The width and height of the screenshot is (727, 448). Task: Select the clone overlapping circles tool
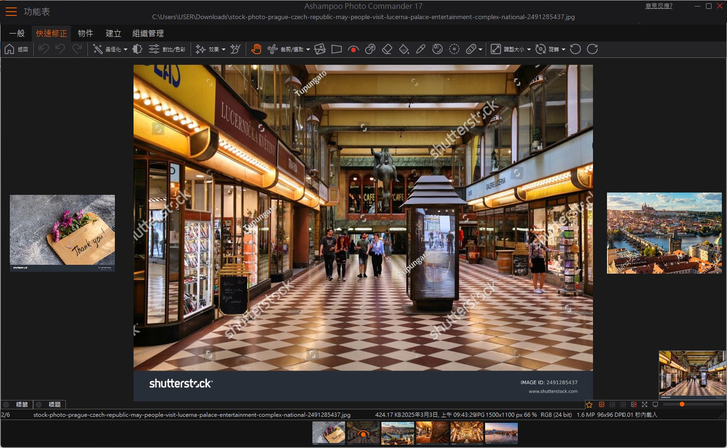point(370,49)
